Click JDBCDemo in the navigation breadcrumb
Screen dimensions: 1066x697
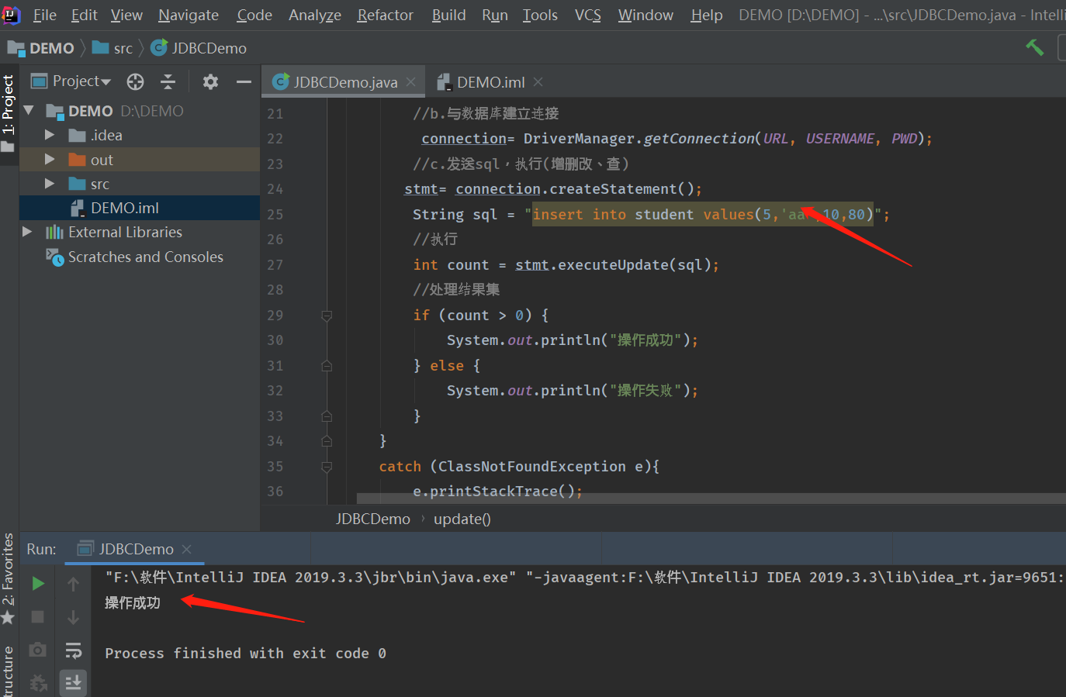click(199, 48)
